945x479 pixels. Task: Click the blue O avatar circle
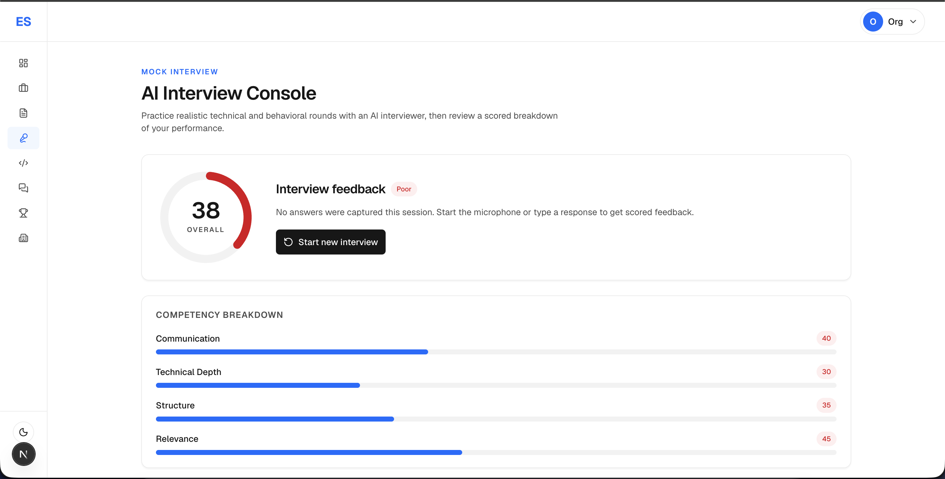point(873,22)
